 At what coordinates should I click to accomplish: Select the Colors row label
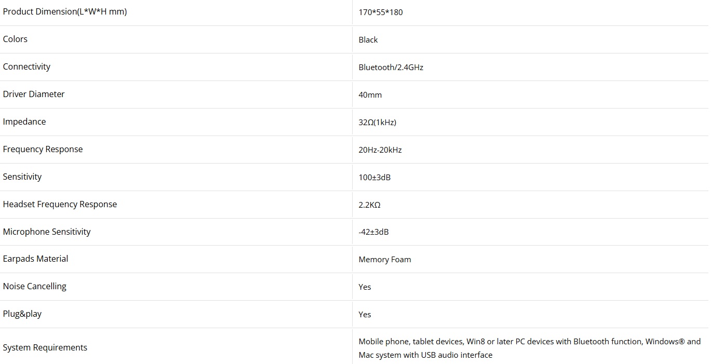[15, 39]
